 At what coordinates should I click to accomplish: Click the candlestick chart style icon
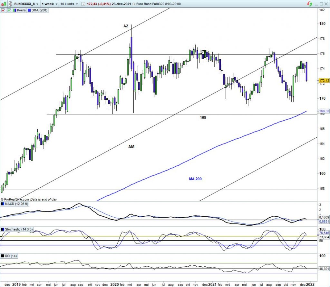[5, 4]
